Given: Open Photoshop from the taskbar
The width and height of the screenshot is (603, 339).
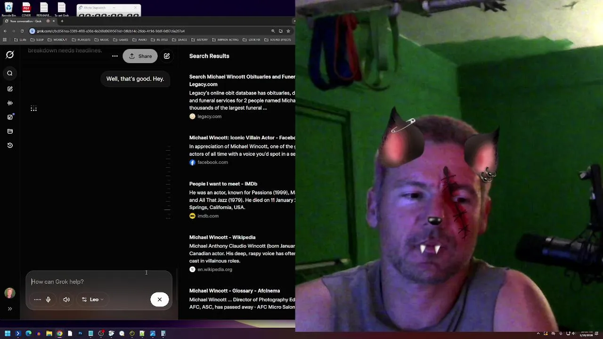Looking at the screenshot, I should point(80,333).
